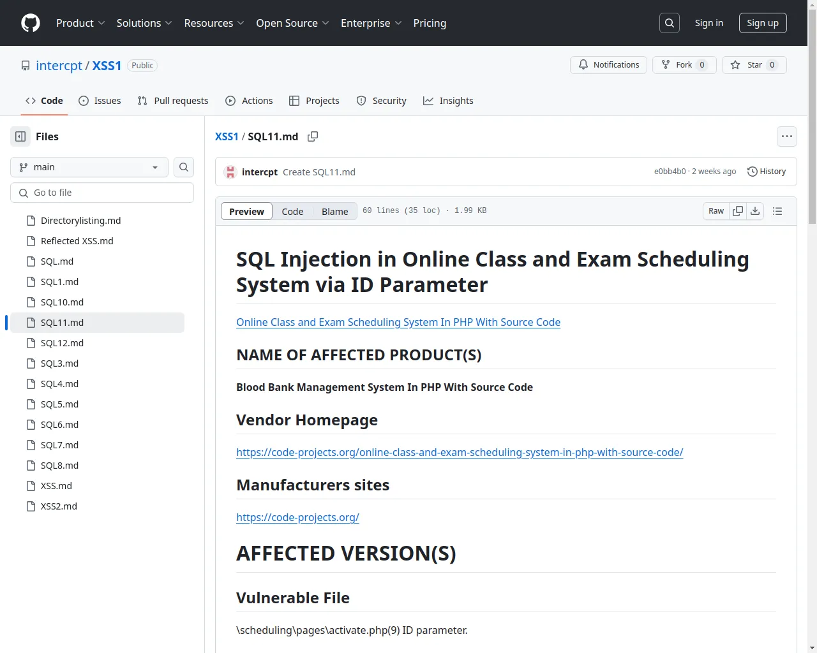Open SQL8.md in file tree
The image size is (817, 653).
[97, 466]
